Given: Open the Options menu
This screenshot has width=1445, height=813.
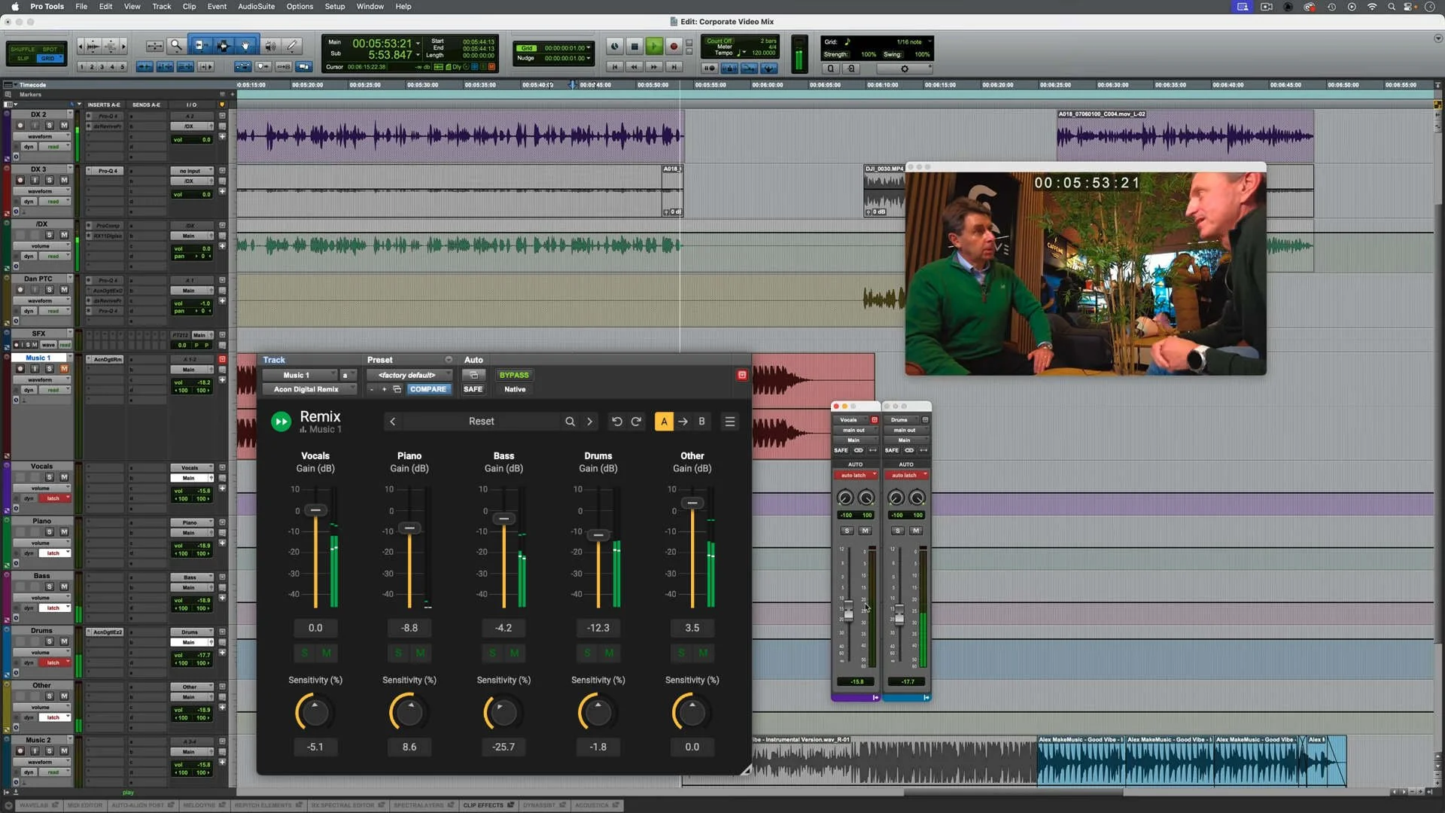Looking at the screenshot, I should pos(299,6).
